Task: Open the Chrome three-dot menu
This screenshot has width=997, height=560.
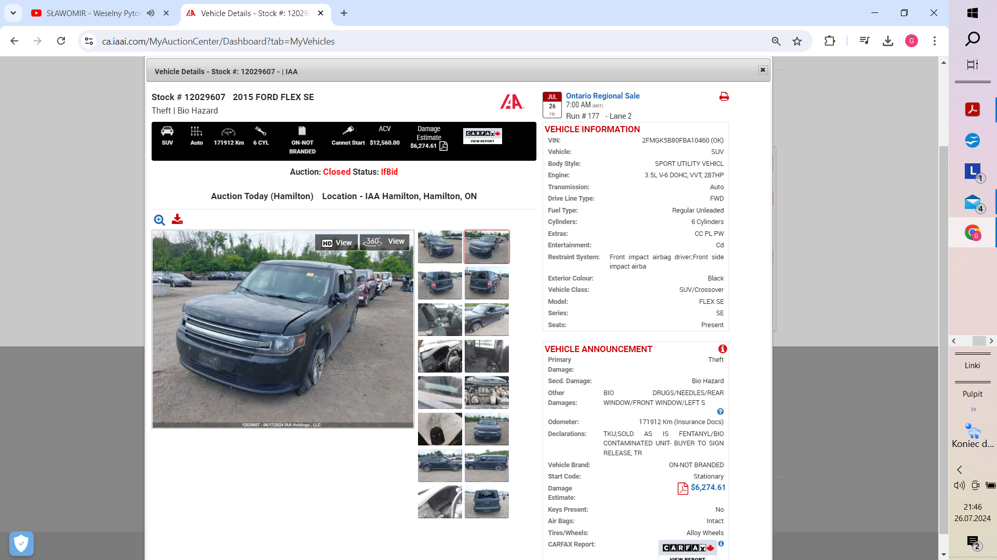Action: (x=935, y=41)
